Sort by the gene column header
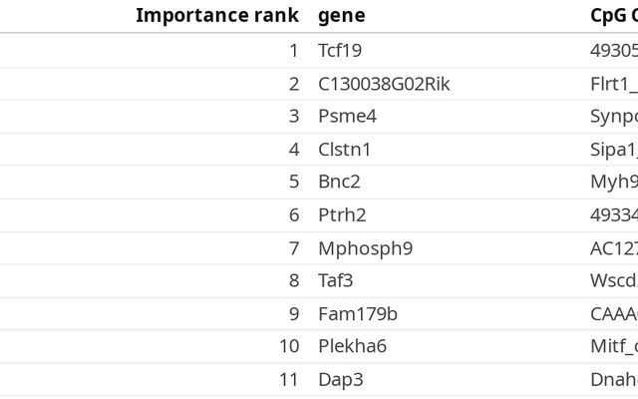Screen dimensions: 638x399 pyautogui.click(x=341, y=15)
